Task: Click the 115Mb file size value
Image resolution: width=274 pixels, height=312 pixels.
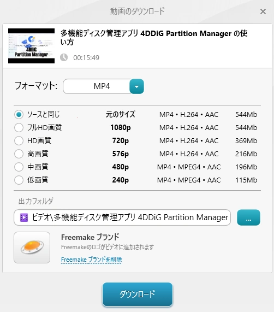Action: 246,180
